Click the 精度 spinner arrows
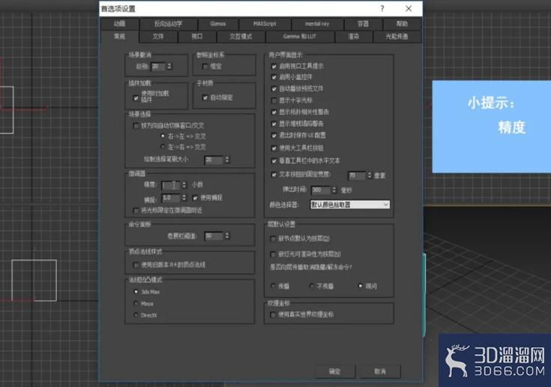 [184, 185]
